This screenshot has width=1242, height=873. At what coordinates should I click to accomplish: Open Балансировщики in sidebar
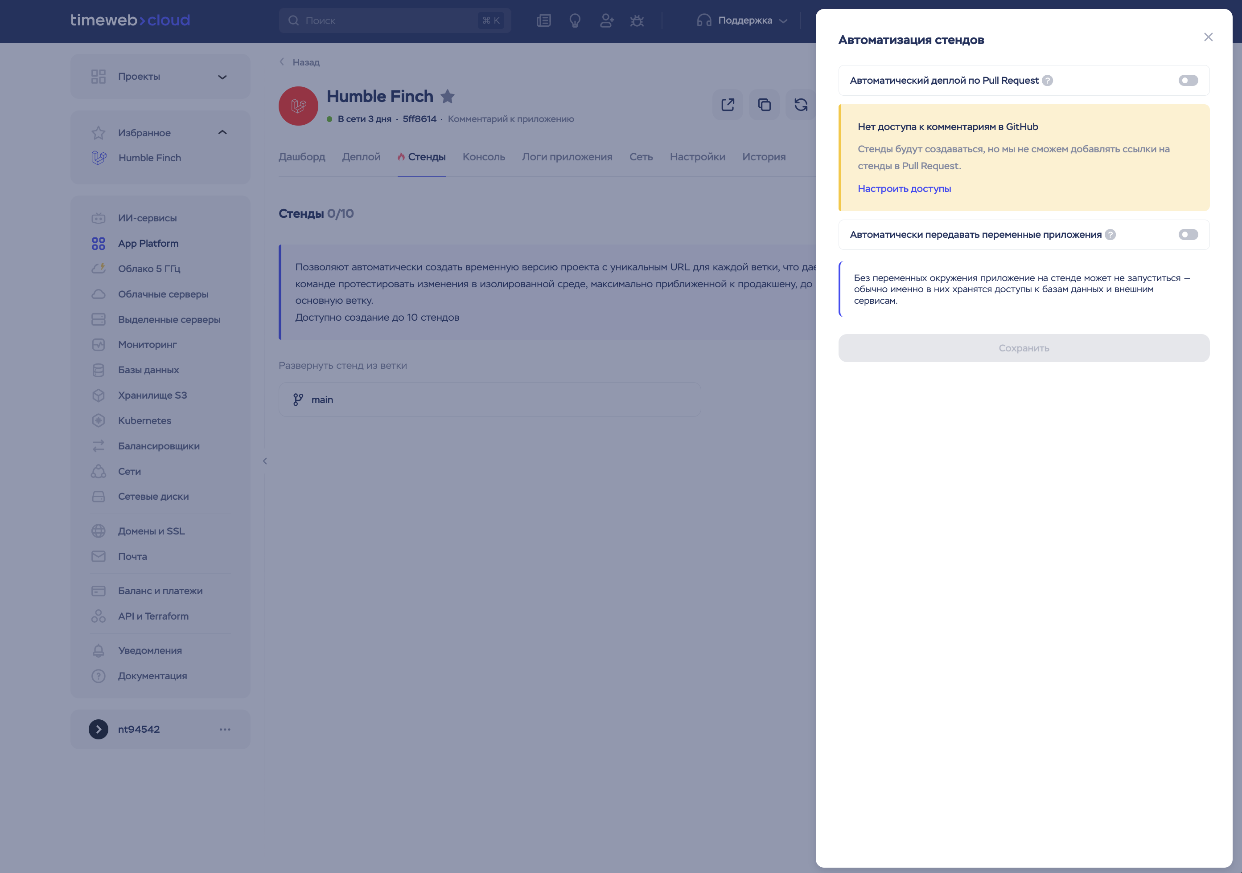pos(159,446)
